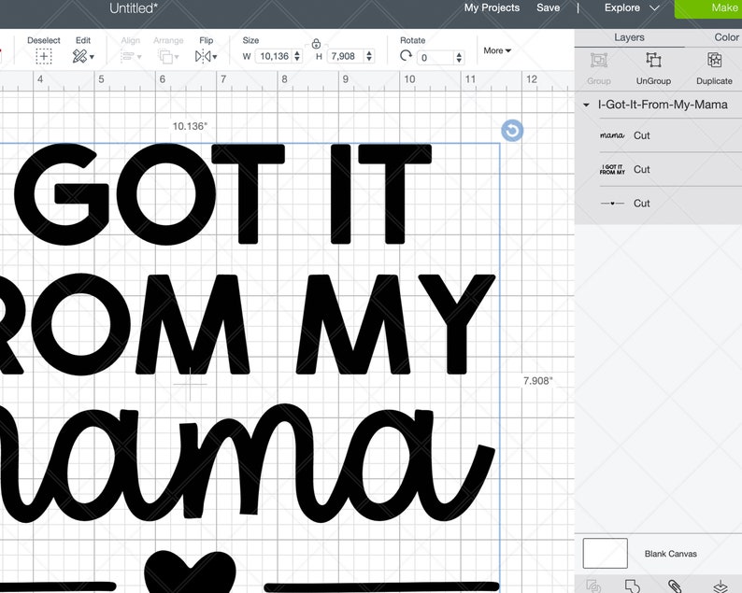
Task: Click Save in the header
Action: point(548,7)
